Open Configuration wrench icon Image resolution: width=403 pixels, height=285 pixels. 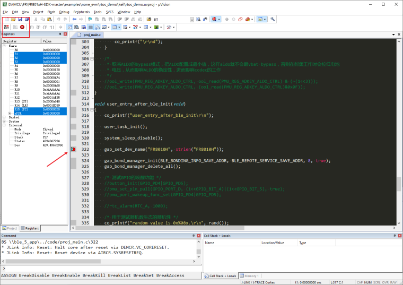273,19
